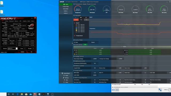Click the Coupled Mode ON value
This screenshot has width=171, height=96.
pyautogui.click(x=95, y=68)
